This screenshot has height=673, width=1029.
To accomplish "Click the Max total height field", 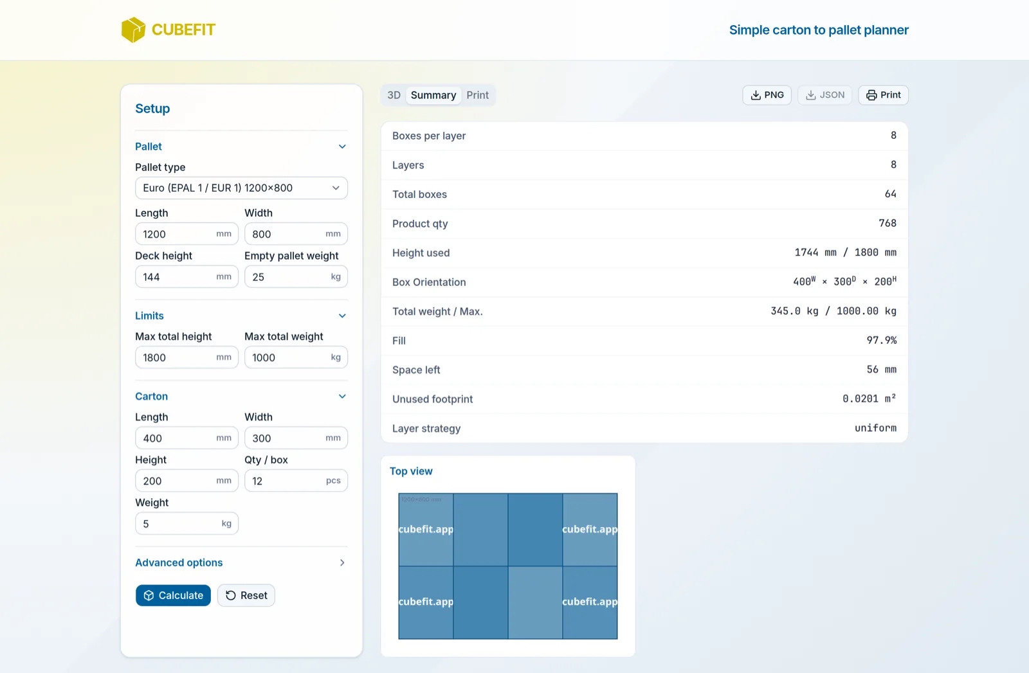I will (x=187, y=357).
